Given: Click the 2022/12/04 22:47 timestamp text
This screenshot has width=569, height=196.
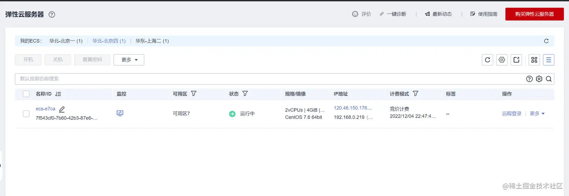Looking at the screenshot, I should click(413, 117).
